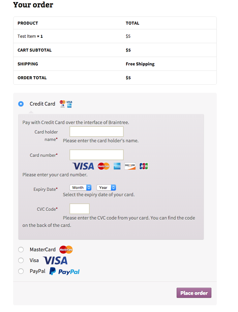Click the MasterCard payment option logo
The width and height of the screenshot is (238, 312).
click(66, 250)
